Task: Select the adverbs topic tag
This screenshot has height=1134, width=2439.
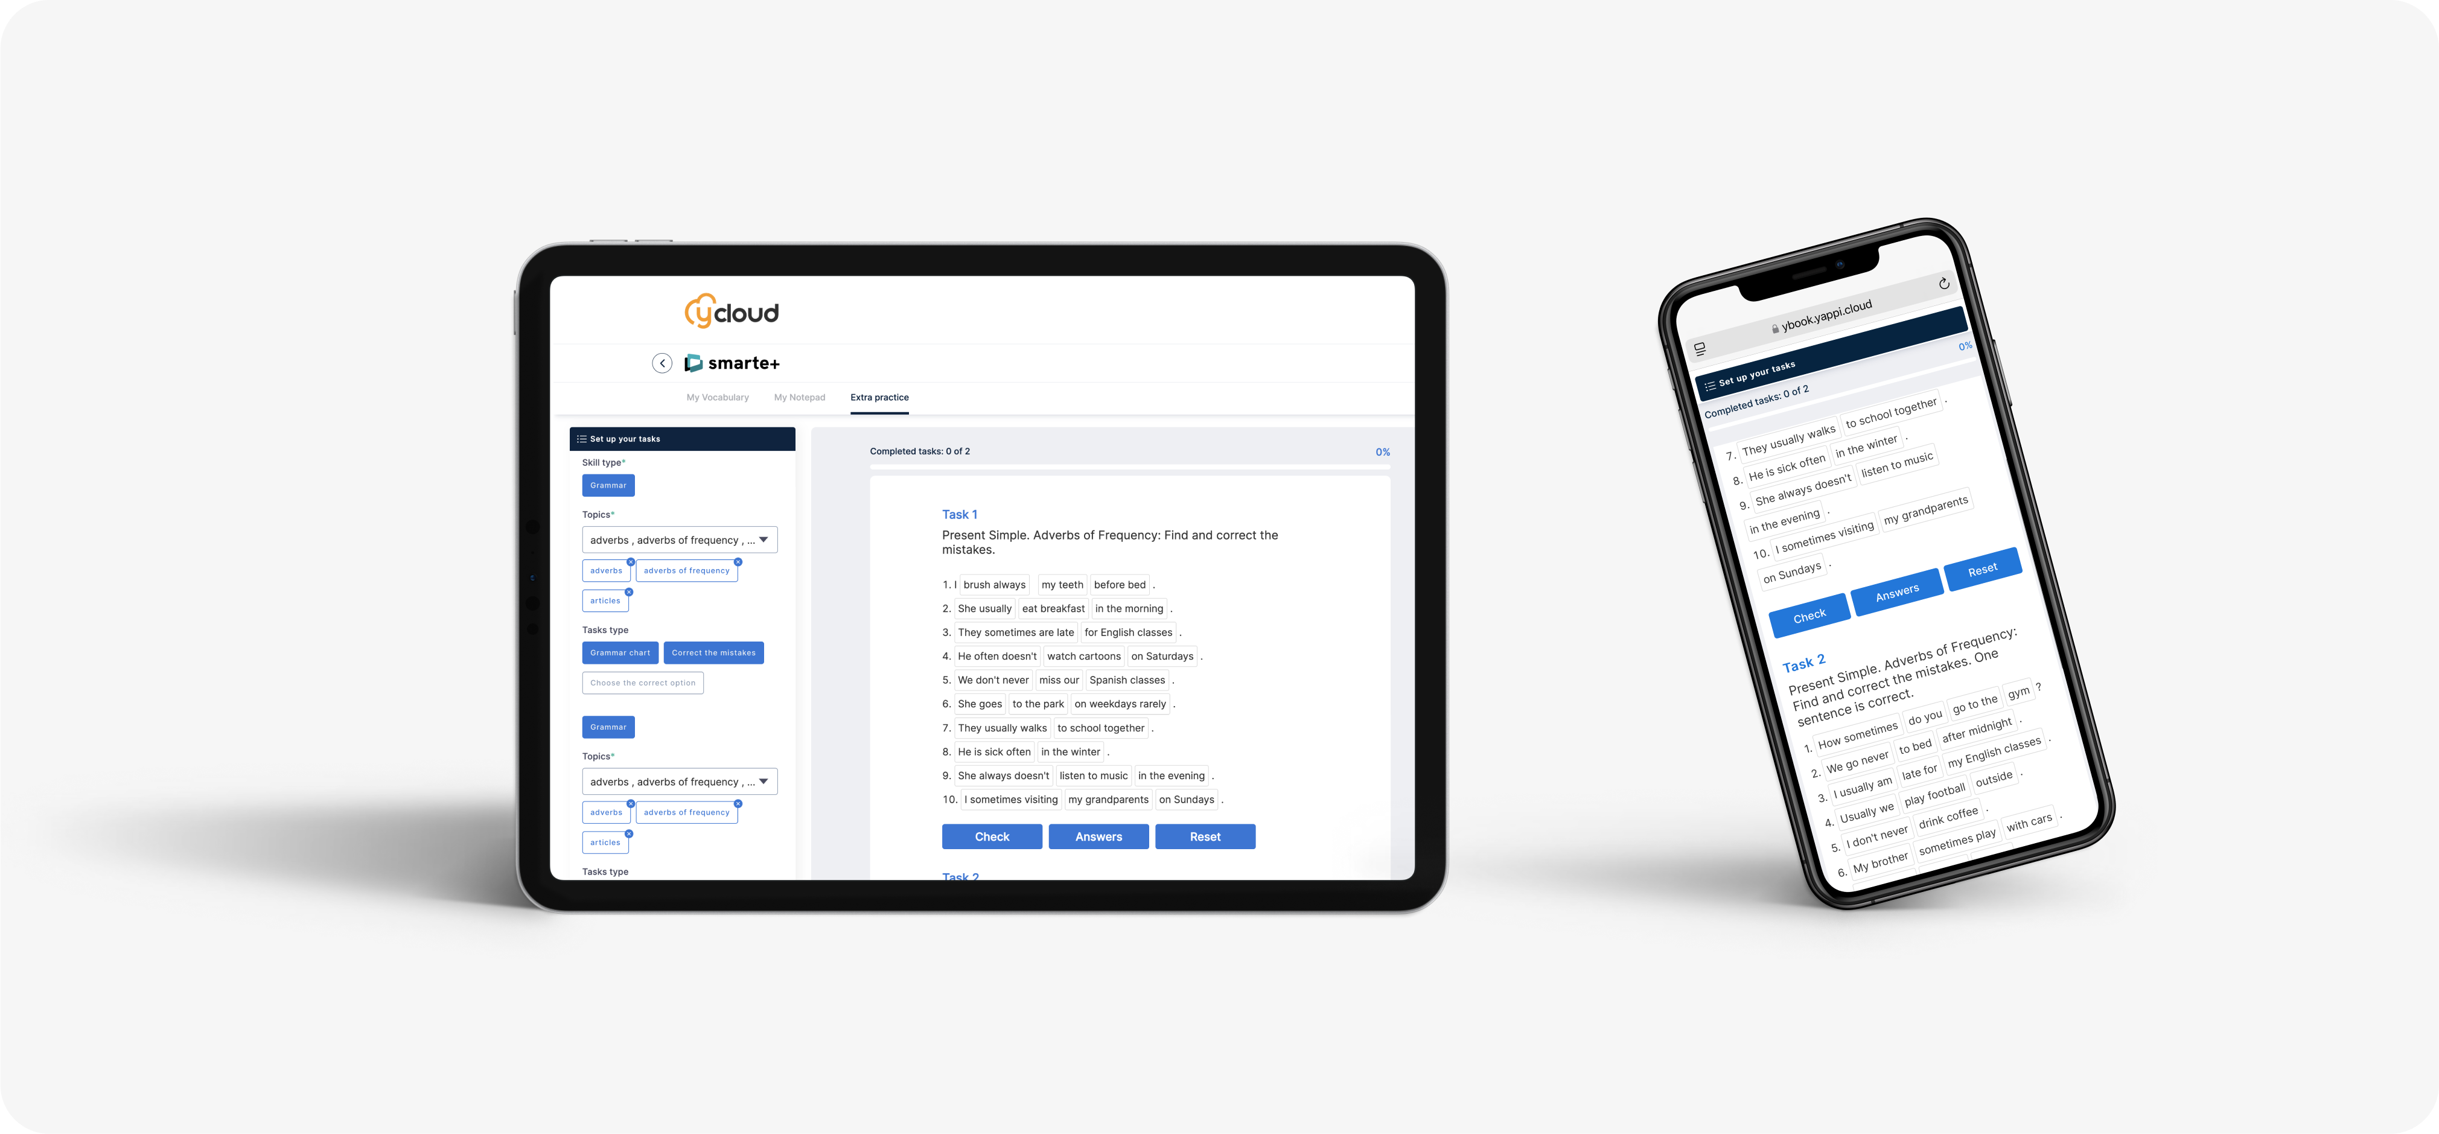Action: pos(605,569)
